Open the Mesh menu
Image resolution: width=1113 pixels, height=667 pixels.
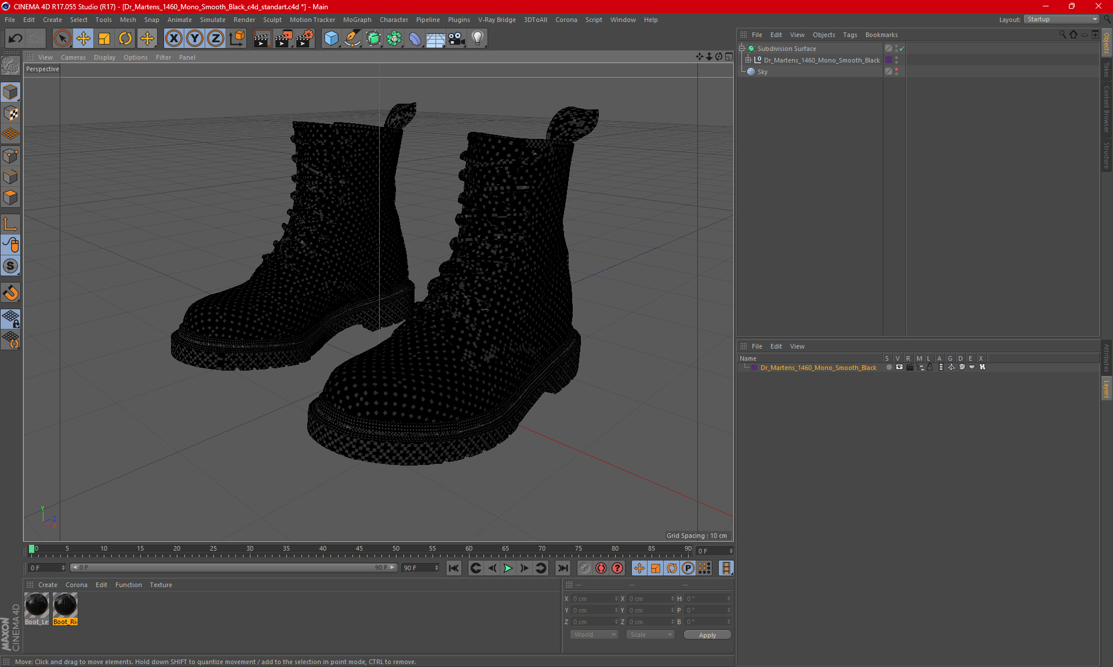(128, 20)
